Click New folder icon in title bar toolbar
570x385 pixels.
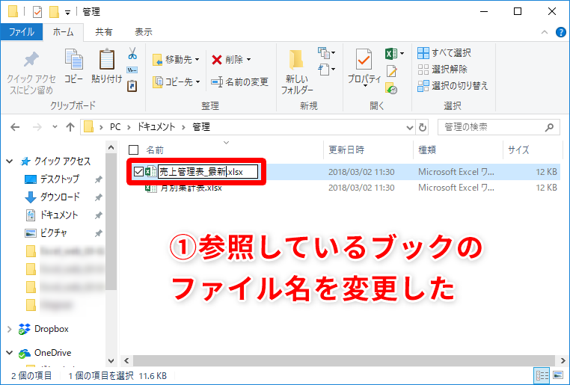[x=54, y=12]
